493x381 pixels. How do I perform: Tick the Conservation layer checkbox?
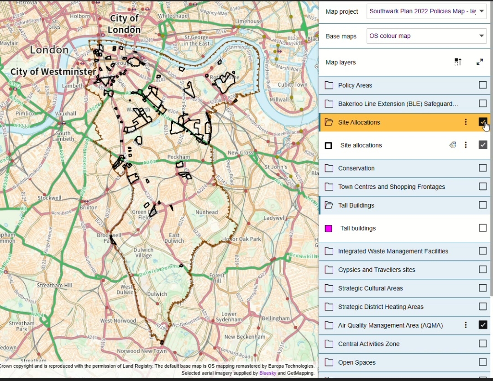pos(483,168)
